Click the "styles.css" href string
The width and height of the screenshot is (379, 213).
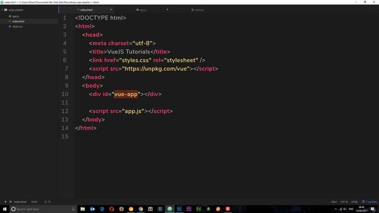135,60
